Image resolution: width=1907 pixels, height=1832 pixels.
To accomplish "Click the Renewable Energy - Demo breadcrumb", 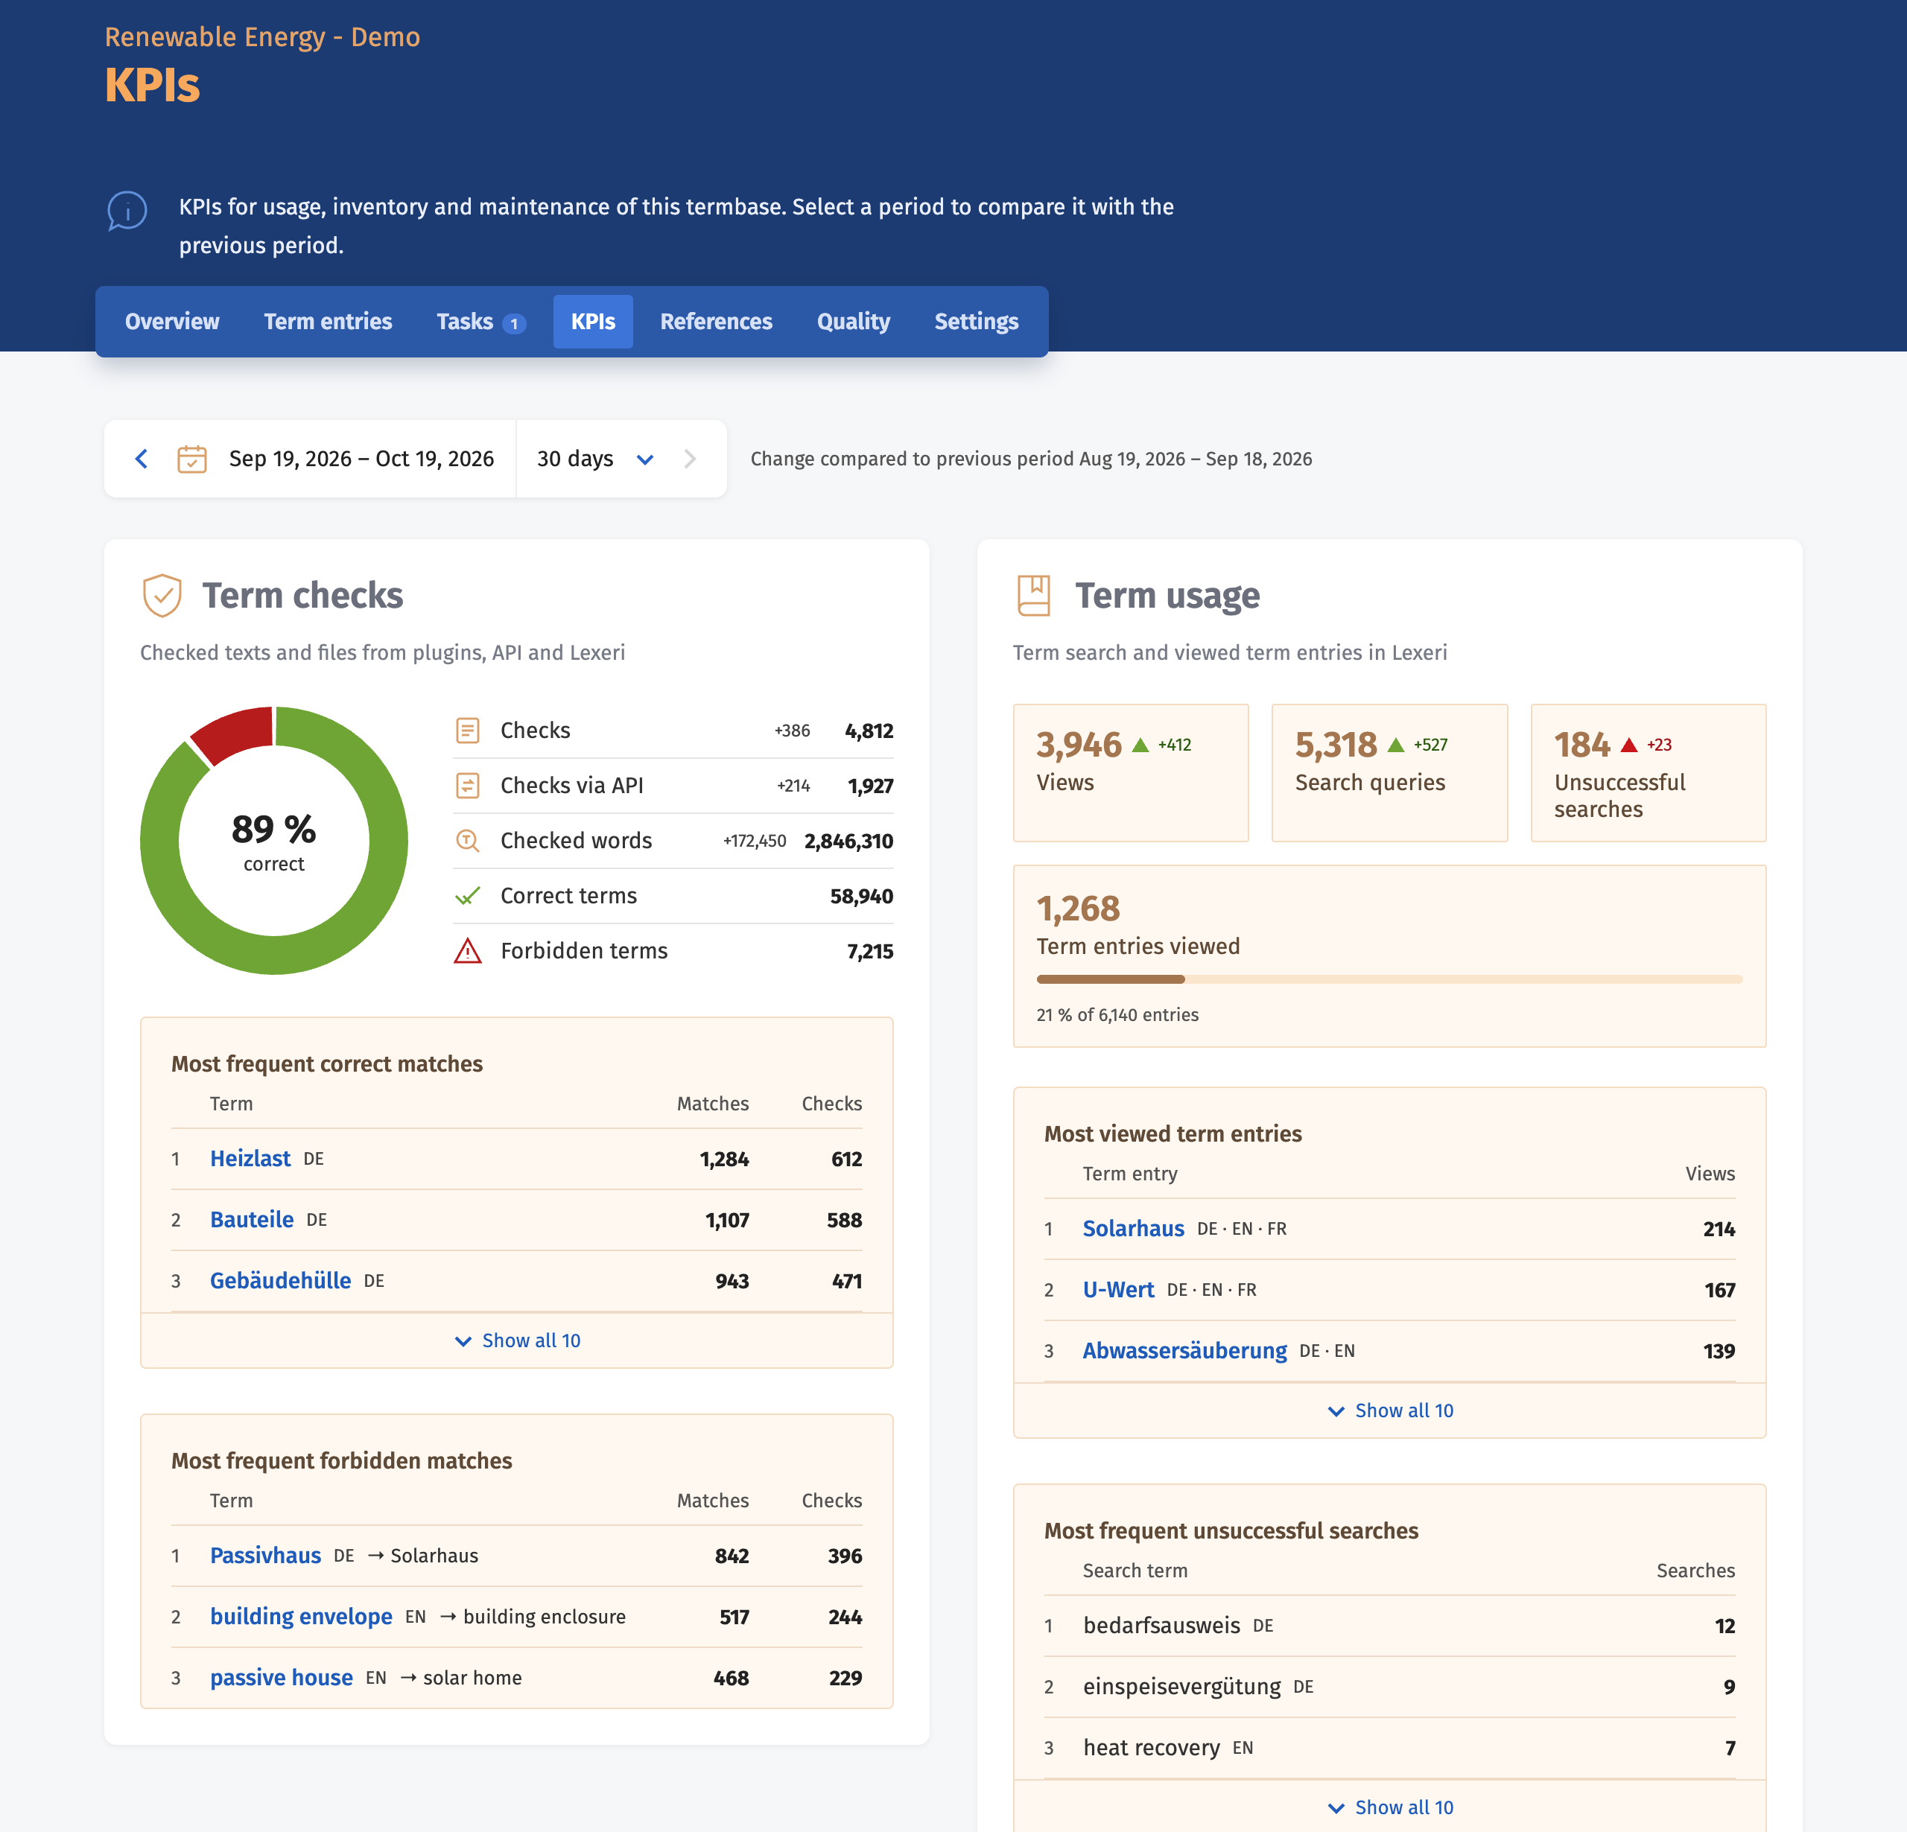I will coord(263,37).
